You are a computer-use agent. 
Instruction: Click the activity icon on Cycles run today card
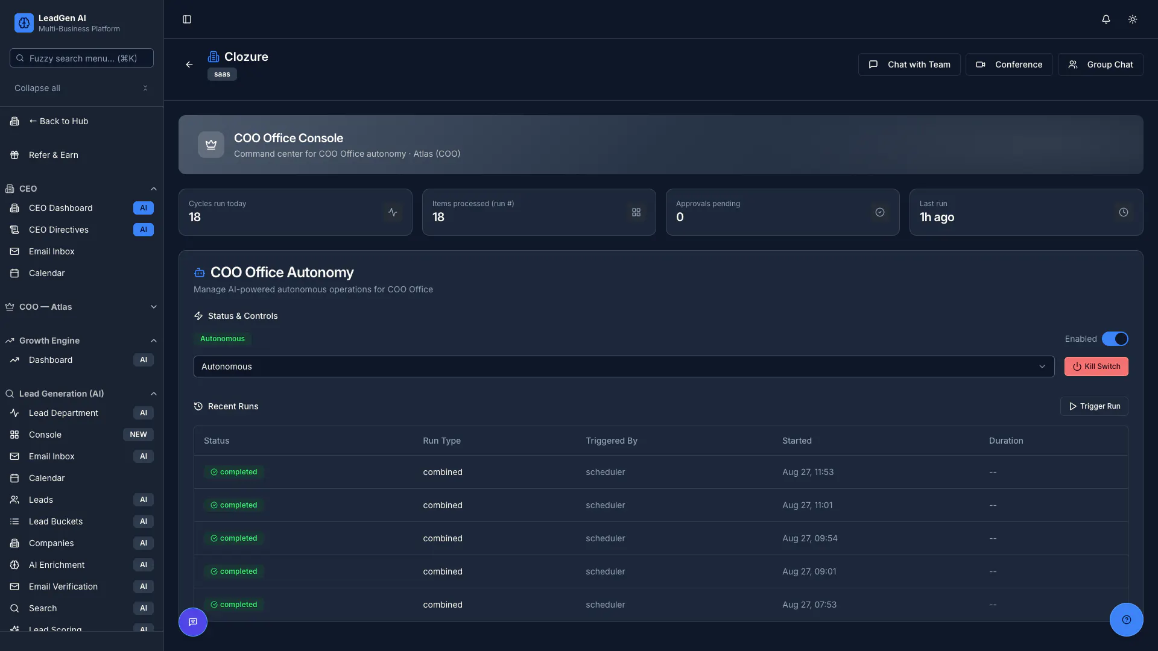393,212
